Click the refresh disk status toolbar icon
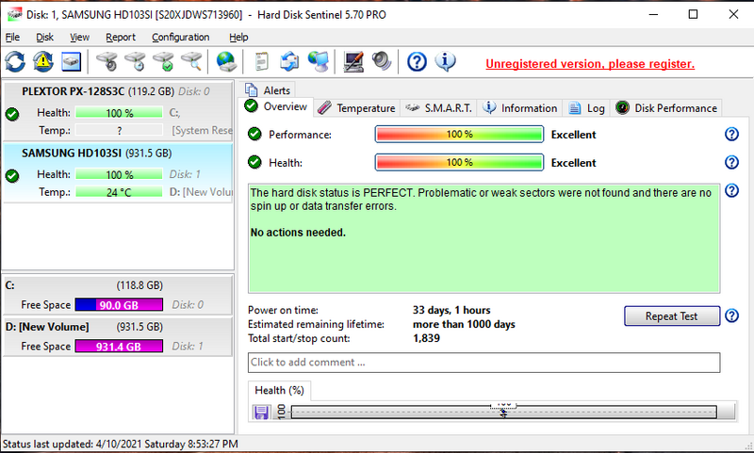Viewport: 754px width, 453px height. tap(15, 62)
